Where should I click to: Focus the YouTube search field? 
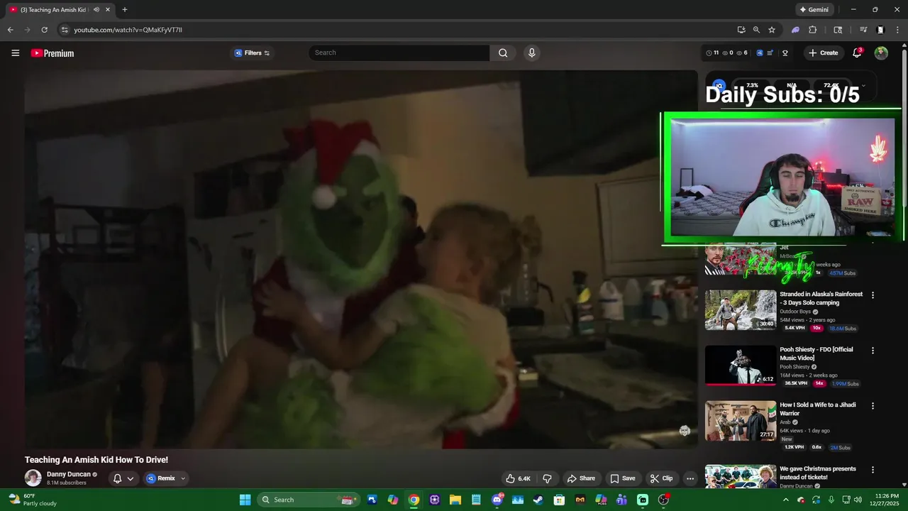(x=399, y=53)
